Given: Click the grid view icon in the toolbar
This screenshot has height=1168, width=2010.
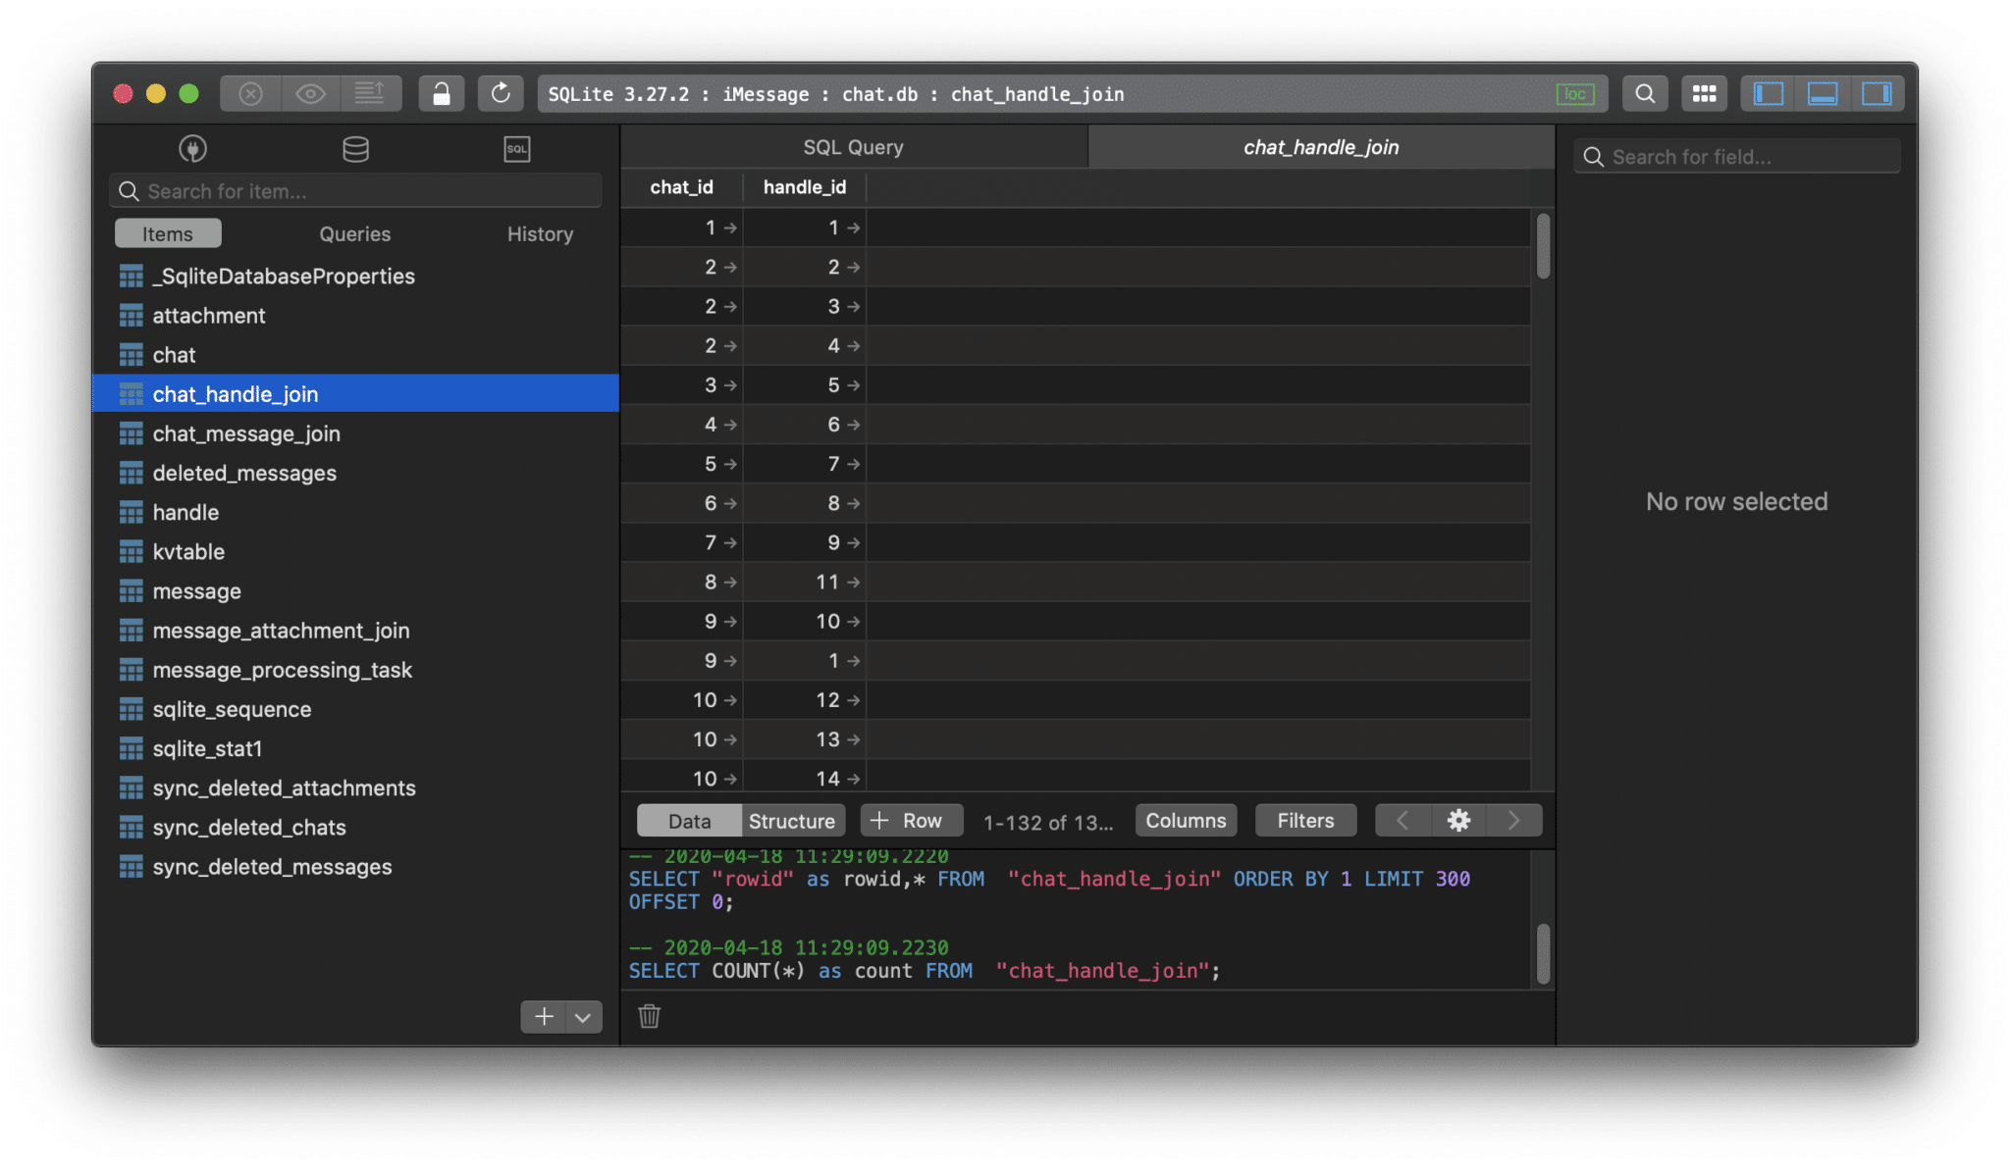Looking at the screenshot, I should [x=1705, y=93].
